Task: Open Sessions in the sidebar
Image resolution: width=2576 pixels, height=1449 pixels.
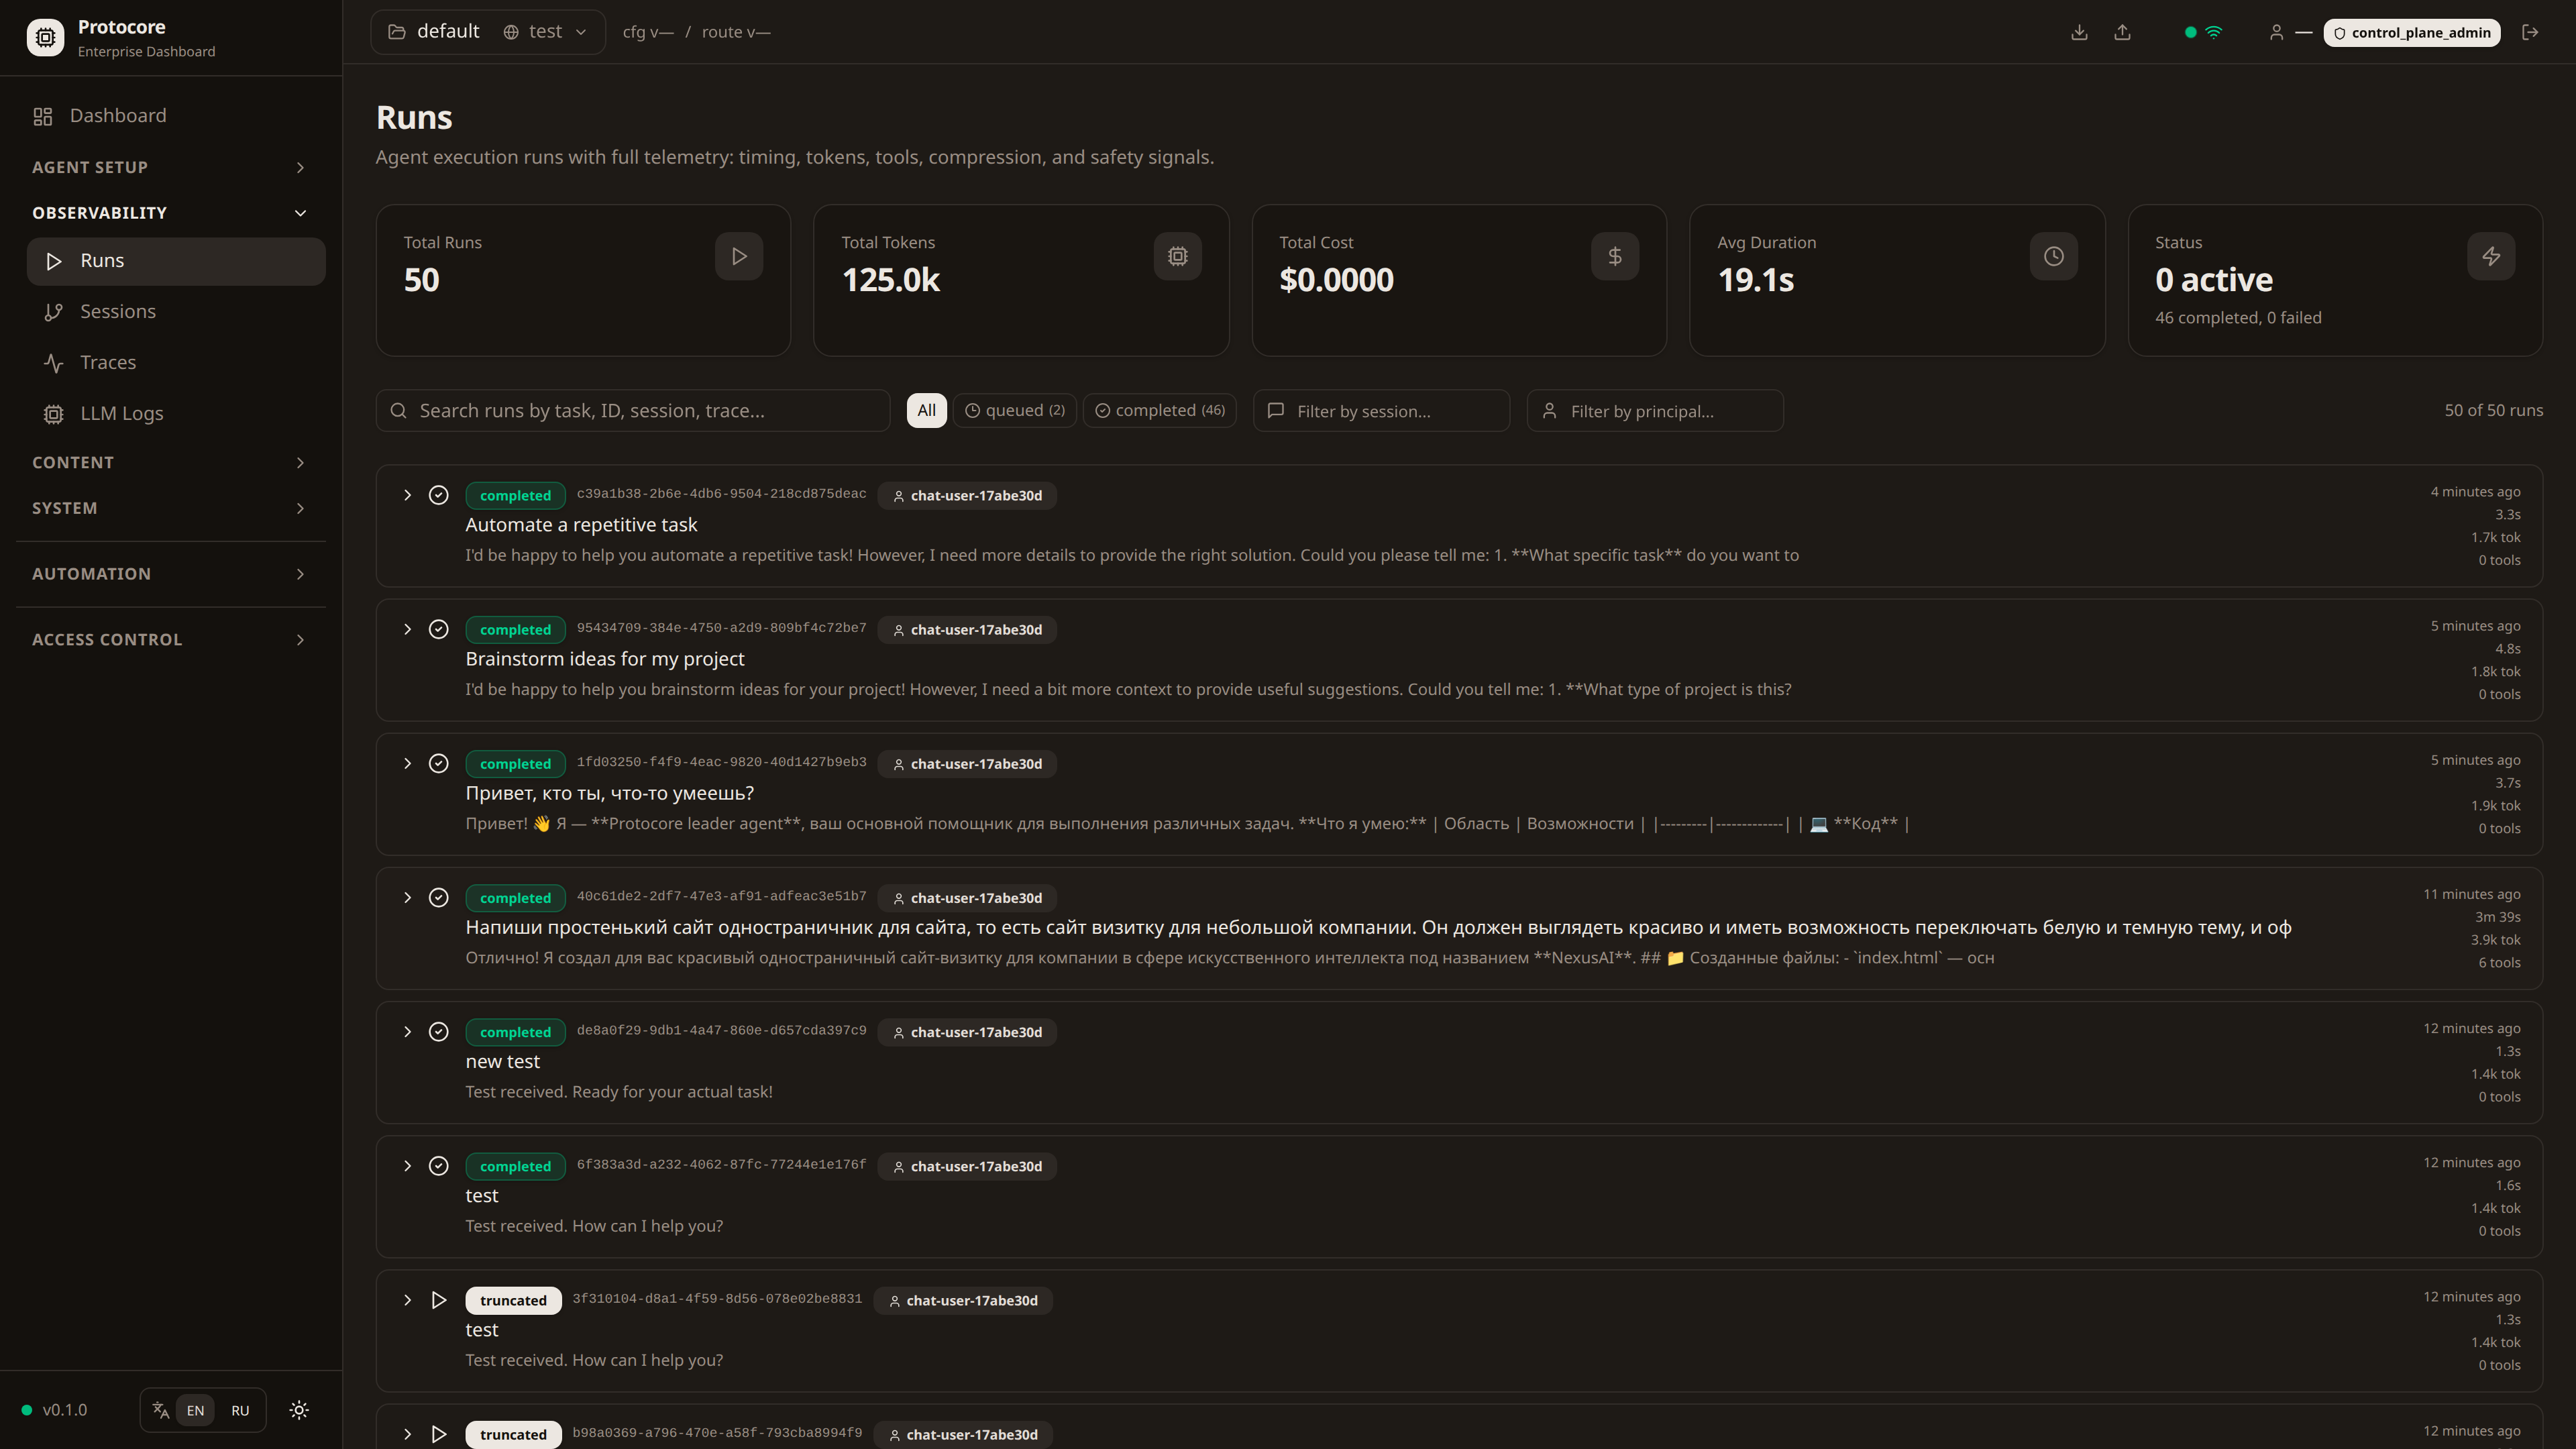Action: pyautogui.click(x=118, y=311)
